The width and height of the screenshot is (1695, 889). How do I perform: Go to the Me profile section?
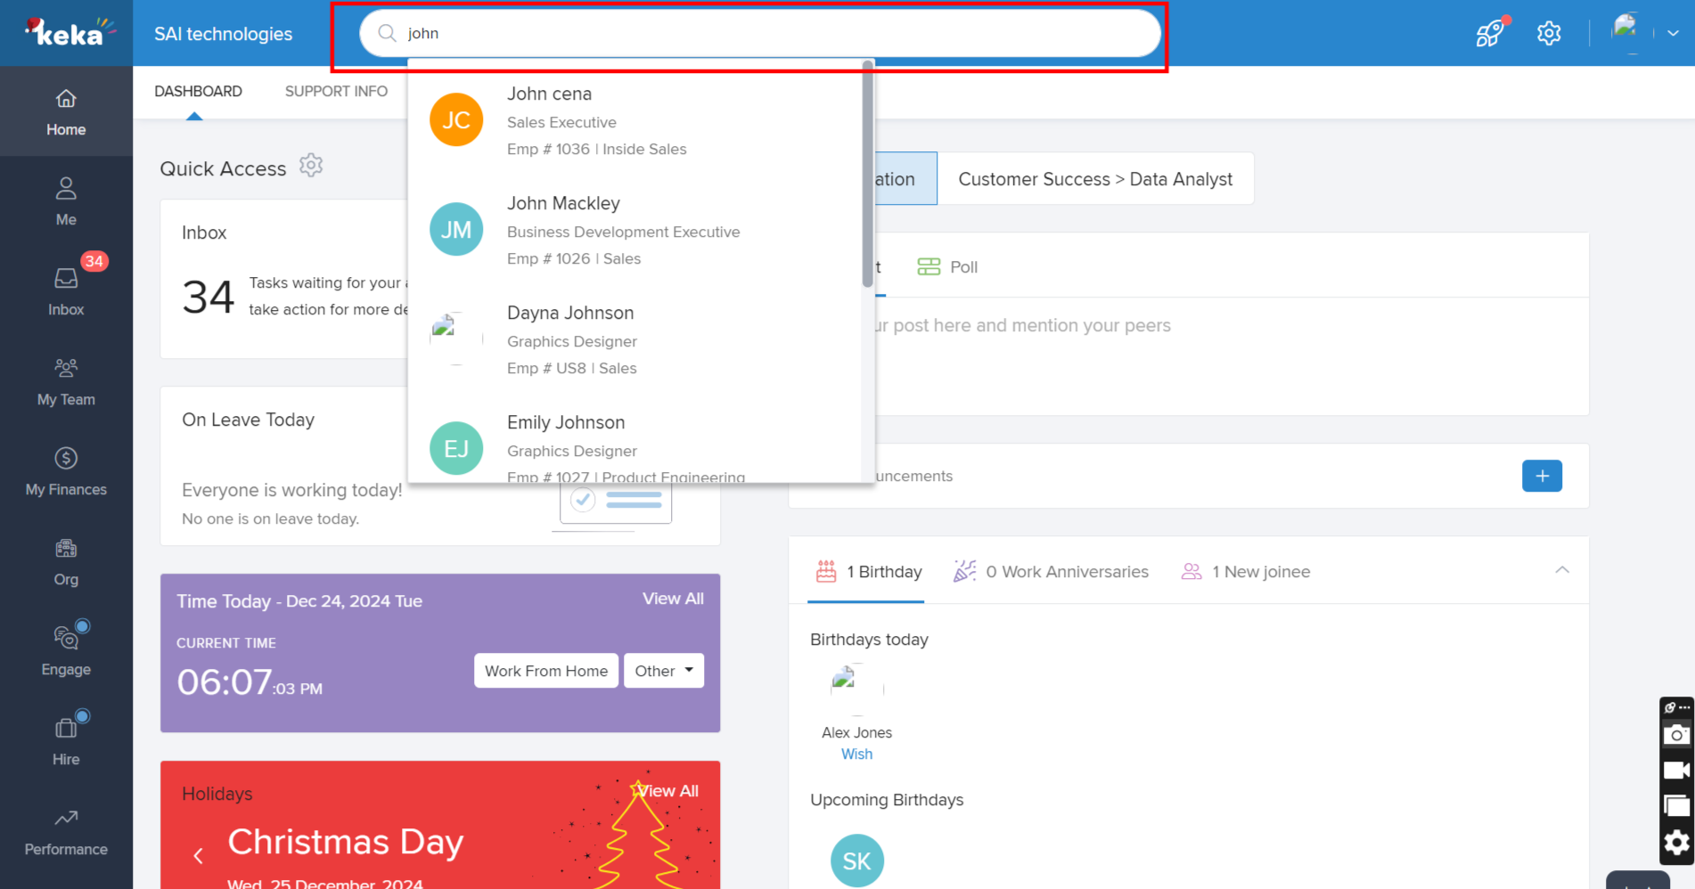tap(66, 201)
